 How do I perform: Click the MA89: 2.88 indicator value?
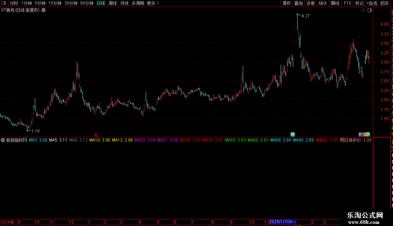click(x=280, y=140)
